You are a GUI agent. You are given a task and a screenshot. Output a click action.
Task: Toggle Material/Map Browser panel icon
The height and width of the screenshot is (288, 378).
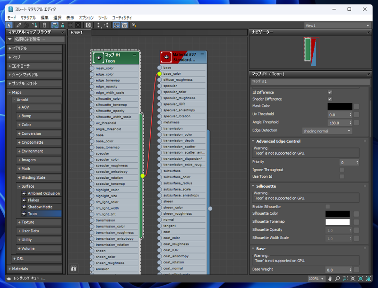tap(116, 25)
